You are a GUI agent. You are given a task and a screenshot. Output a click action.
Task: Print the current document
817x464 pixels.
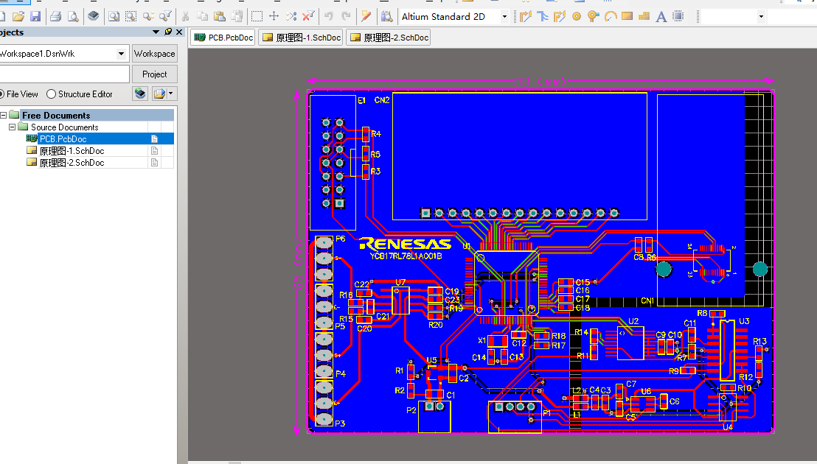coord(56,17)
